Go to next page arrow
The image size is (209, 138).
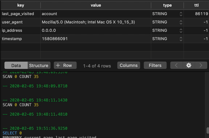[201, 65]
